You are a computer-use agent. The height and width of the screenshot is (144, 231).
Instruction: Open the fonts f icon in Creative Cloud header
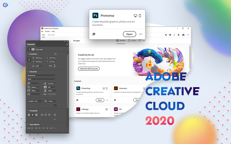point(174,35)
